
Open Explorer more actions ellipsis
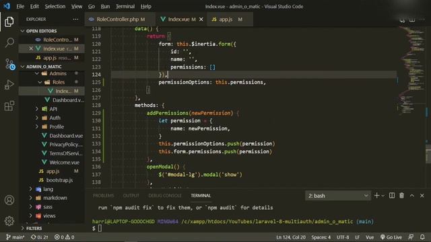(75, 19)
